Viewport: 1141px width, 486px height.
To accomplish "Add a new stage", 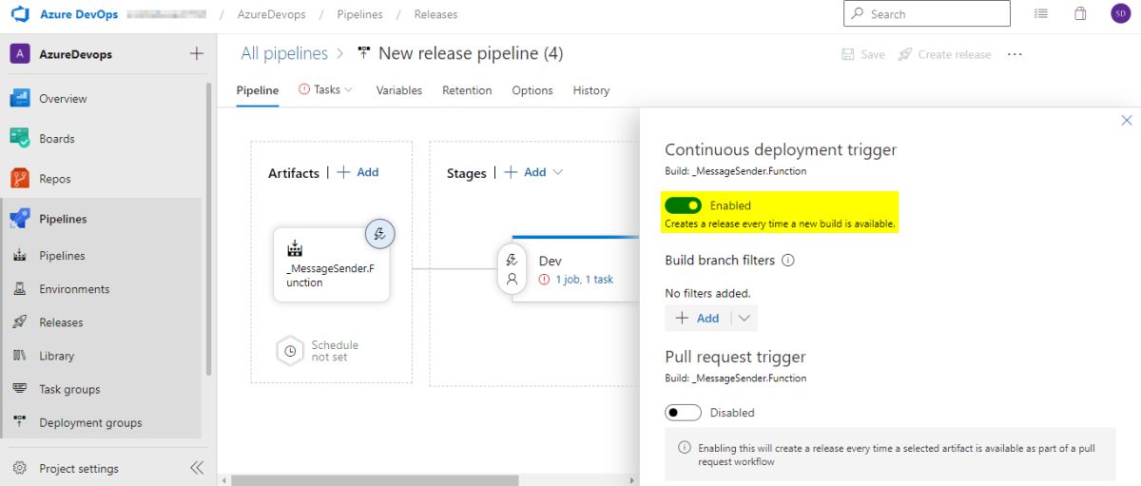I will tap(525, 172).
